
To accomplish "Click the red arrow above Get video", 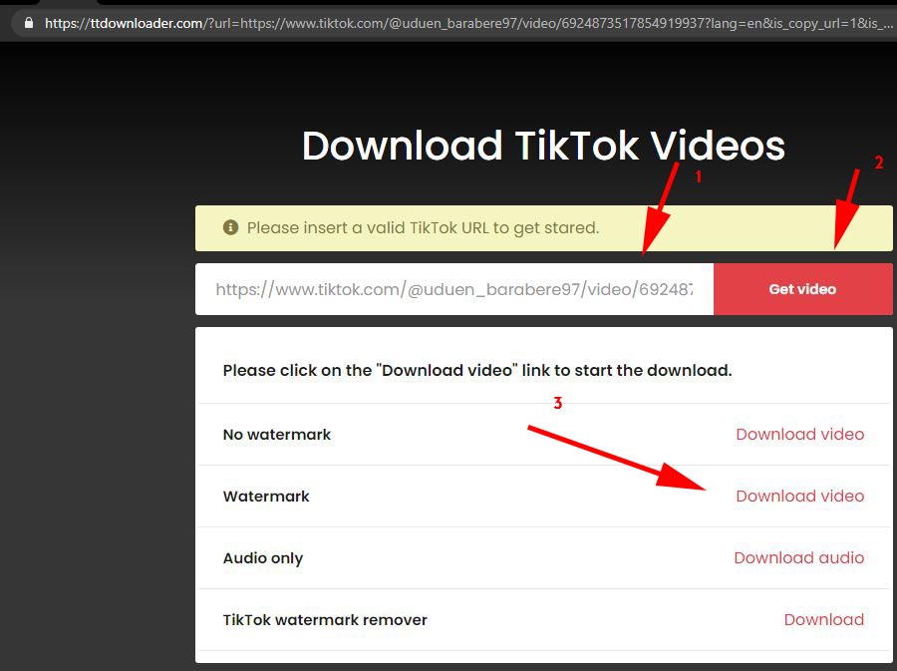I will pyautogui.click(x=846, y=208).
